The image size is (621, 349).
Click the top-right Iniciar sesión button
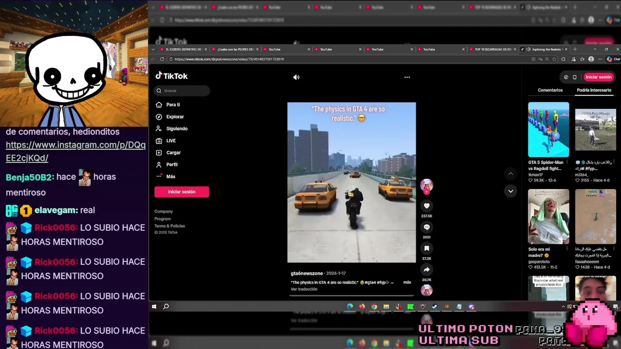[x=598, y=77]
